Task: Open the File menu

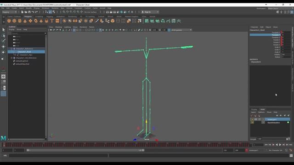Action: (3, 8)
